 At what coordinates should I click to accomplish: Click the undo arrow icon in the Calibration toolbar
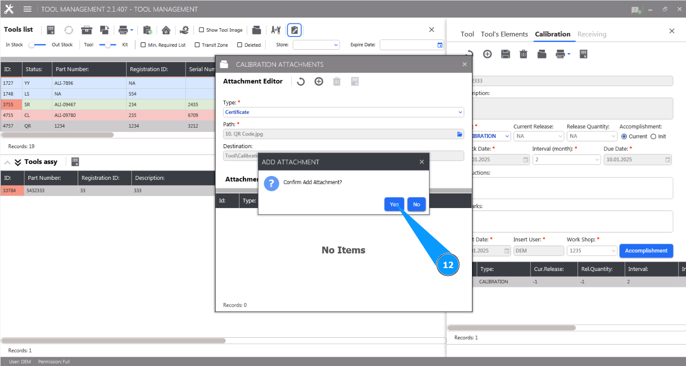point(469,54)
